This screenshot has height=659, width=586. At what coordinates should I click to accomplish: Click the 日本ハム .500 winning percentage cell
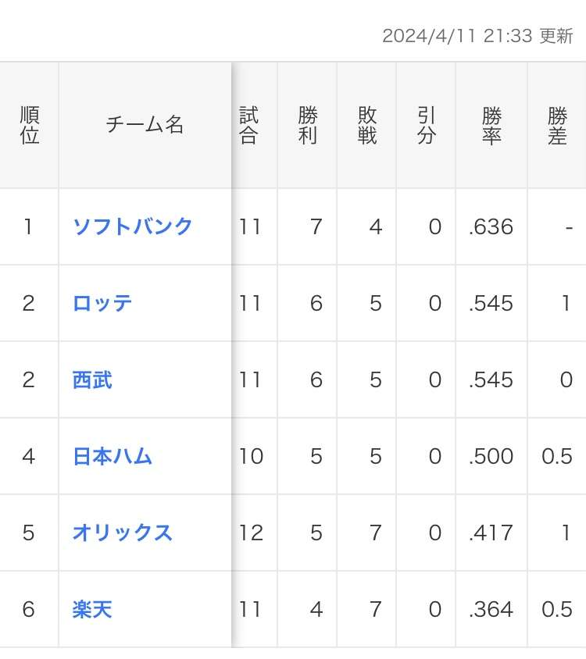[491, 456]
